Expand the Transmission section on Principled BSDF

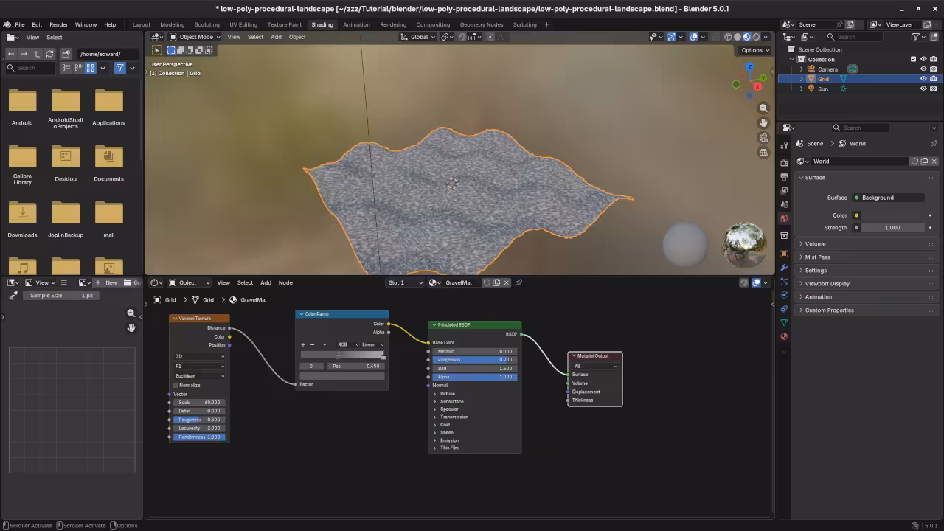454,417
